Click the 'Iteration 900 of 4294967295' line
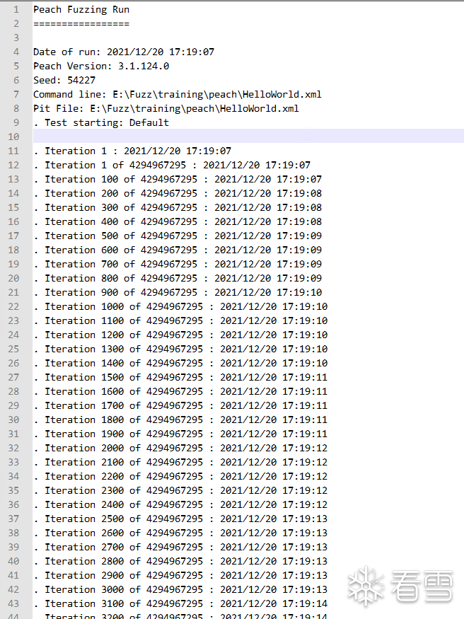This screenshot has width=464, height=619. click(177, 293)
